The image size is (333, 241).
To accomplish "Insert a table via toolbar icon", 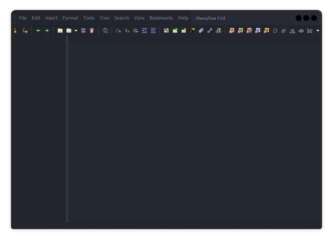I will pos(175,31).
